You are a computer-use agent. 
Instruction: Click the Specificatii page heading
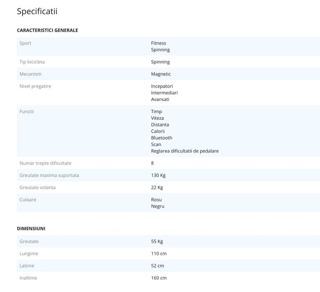pyautogui.click(x=37, y=11)
